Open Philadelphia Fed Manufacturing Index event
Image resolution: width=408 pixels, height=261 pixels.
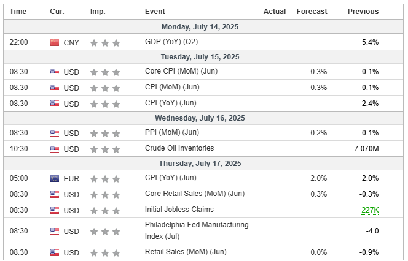(x=197, y=230)
